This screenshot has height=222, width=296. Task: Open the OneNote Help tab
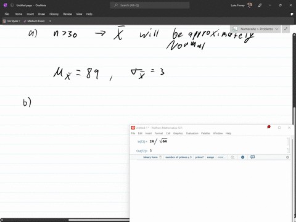click(x=89, y=14)
